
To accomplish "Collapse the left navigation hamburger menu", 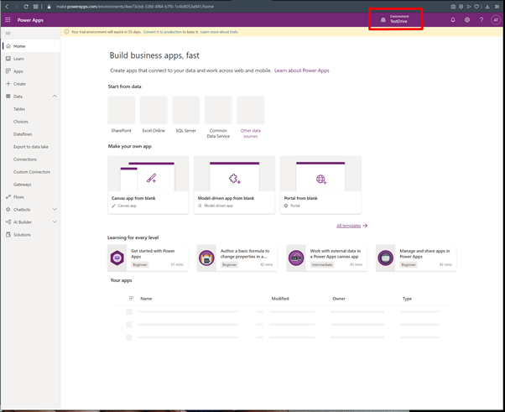I will (8, 34).
